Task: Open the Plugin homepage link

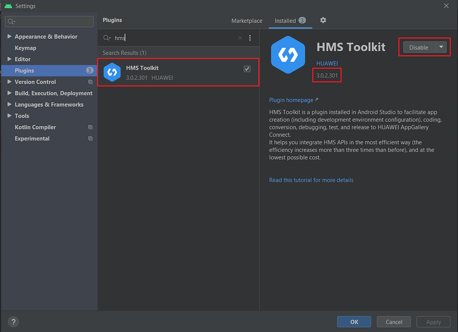Action: [291, 100]
